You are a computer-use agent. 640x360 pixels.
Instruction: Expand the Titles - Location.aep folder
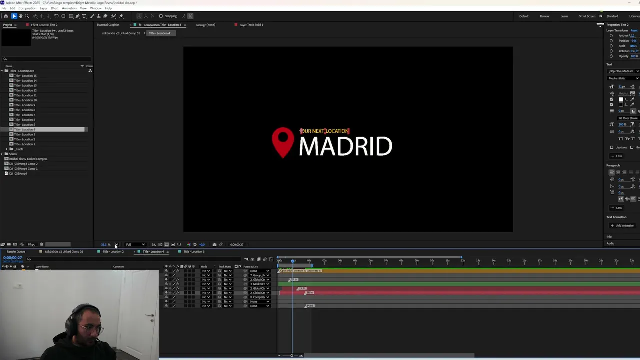point(2,71)
